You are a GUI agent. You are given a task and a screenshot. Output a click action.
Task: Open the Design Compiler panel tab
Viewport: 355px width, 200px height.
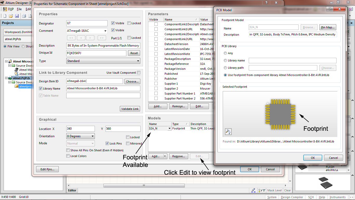click(292, 197)
